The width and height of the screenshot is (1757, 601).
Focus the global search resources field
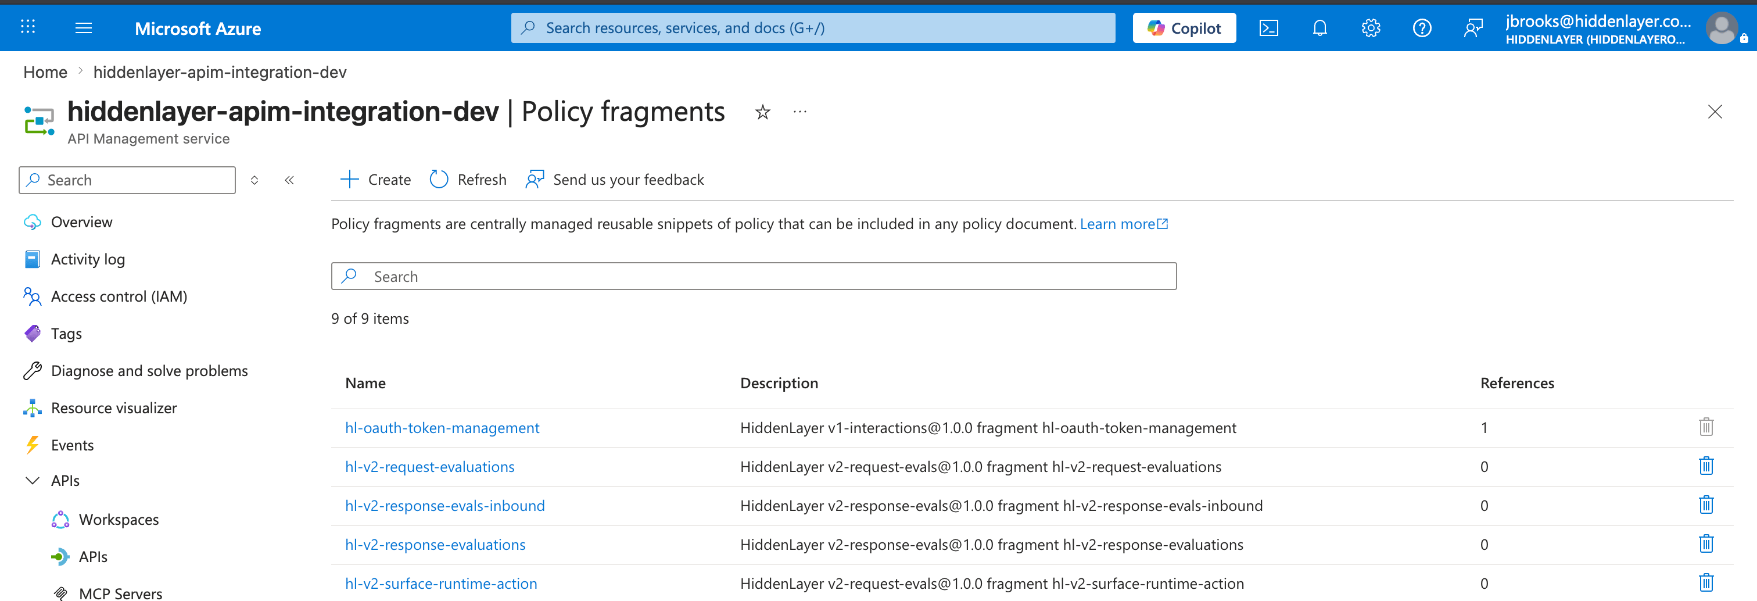[813, 28]
